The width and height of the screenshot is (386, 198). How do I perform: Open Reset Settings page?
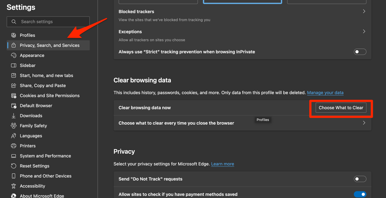click(48, 166)
